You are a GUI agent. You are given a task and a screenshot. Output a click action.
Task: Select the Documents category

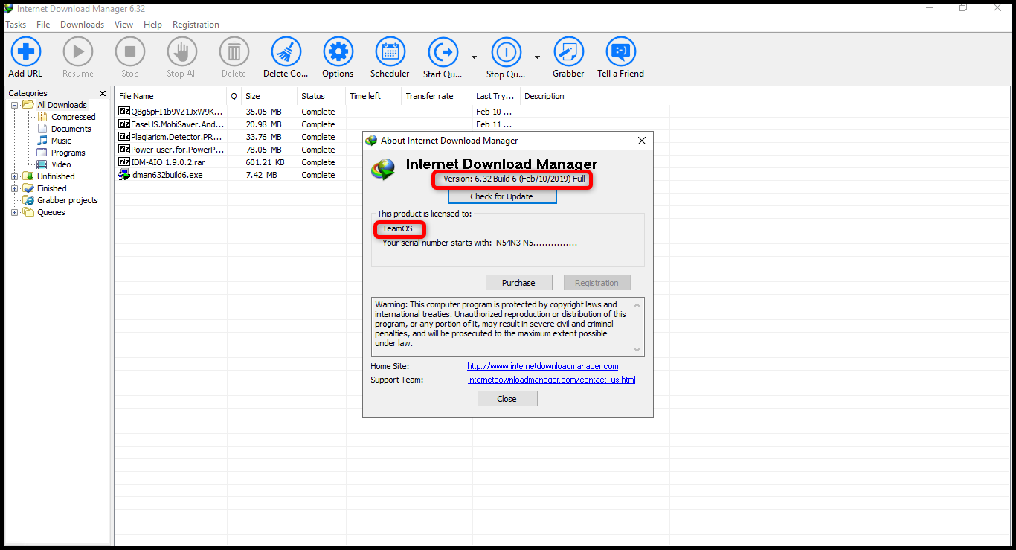click(x=71, y=129)
